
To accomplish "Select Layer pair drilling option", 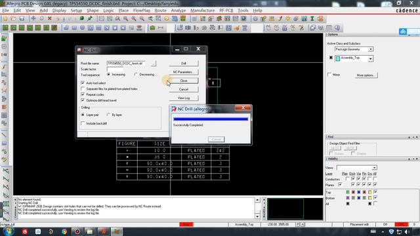I will (x=83, y=115).
